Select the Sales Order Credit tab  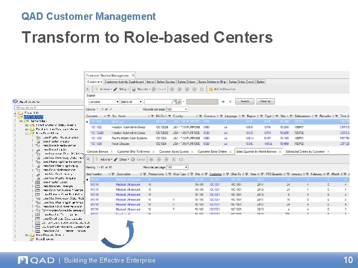[x=241, y=81]
